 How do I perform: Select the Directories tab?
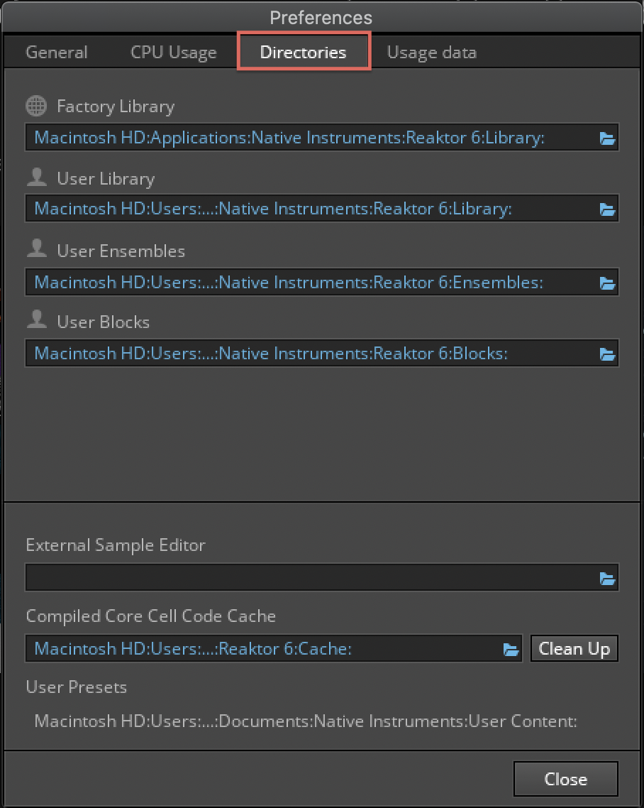[x=304, y=52]
